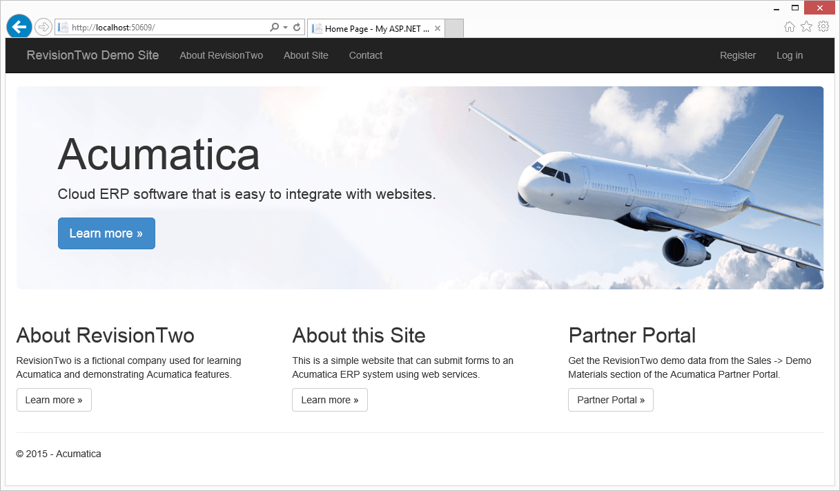Image resolution: width=840 pixels, height=491 pixels.
Task: Click Learn more under About RevisionTwo
Action: (x=54, y=400)
